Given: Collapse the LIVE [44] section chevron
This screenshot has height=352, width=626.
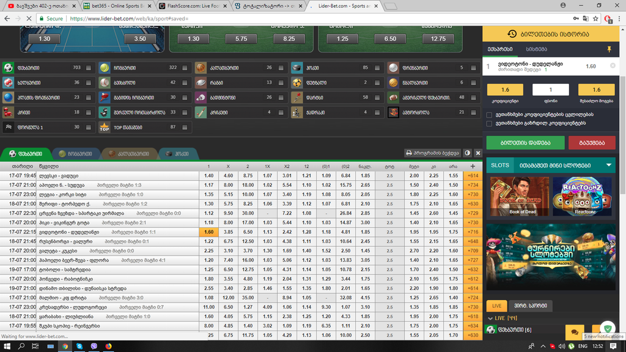Looking at the screenshot, I should tap(490, 318).
